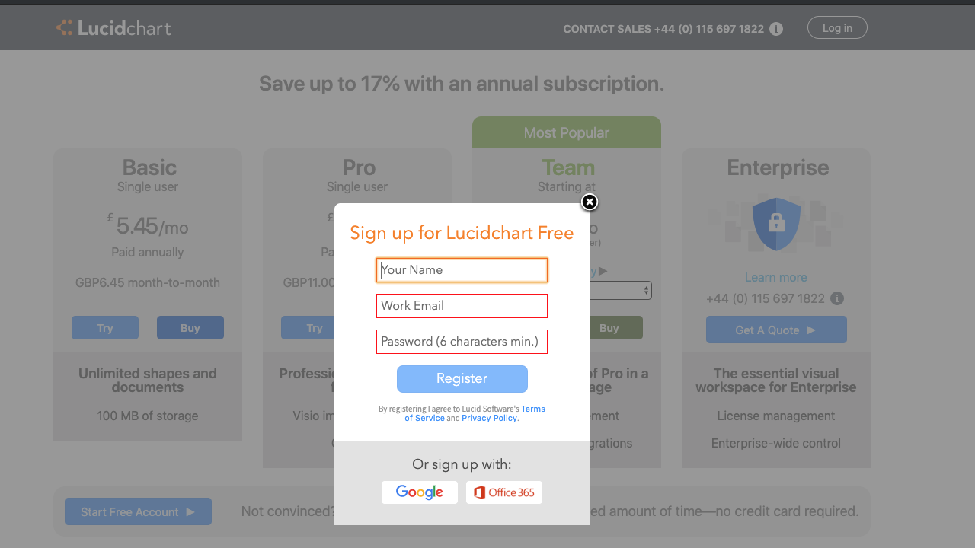
Task: Click Try under Basic plan
Action: [x=105, y=328]
